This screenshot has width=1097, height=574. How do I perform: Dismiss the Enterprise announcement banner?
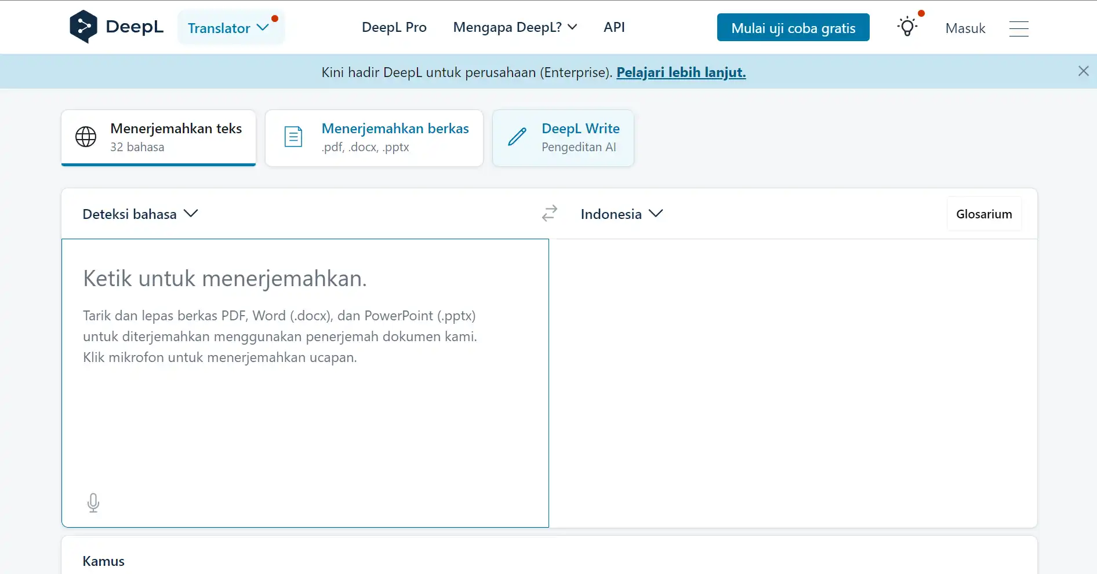point(1083,71)
